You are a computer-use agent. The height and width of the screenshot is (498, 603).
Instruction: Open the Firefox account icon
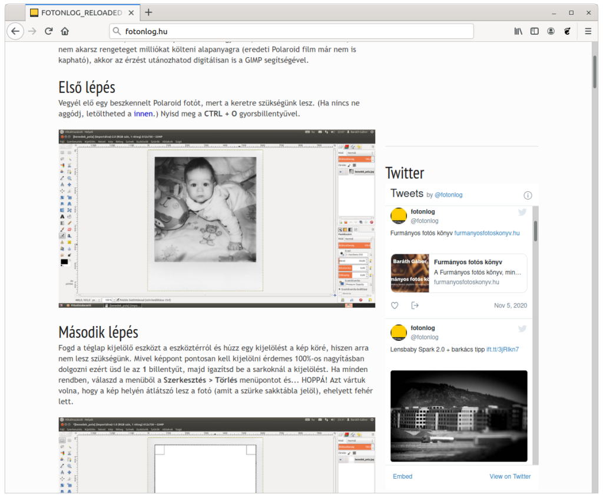click(551, 31)
